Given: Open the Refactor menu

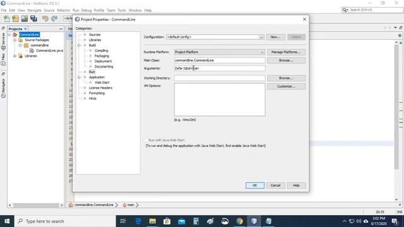Looking at the screenshot, I should click(63, 10).
